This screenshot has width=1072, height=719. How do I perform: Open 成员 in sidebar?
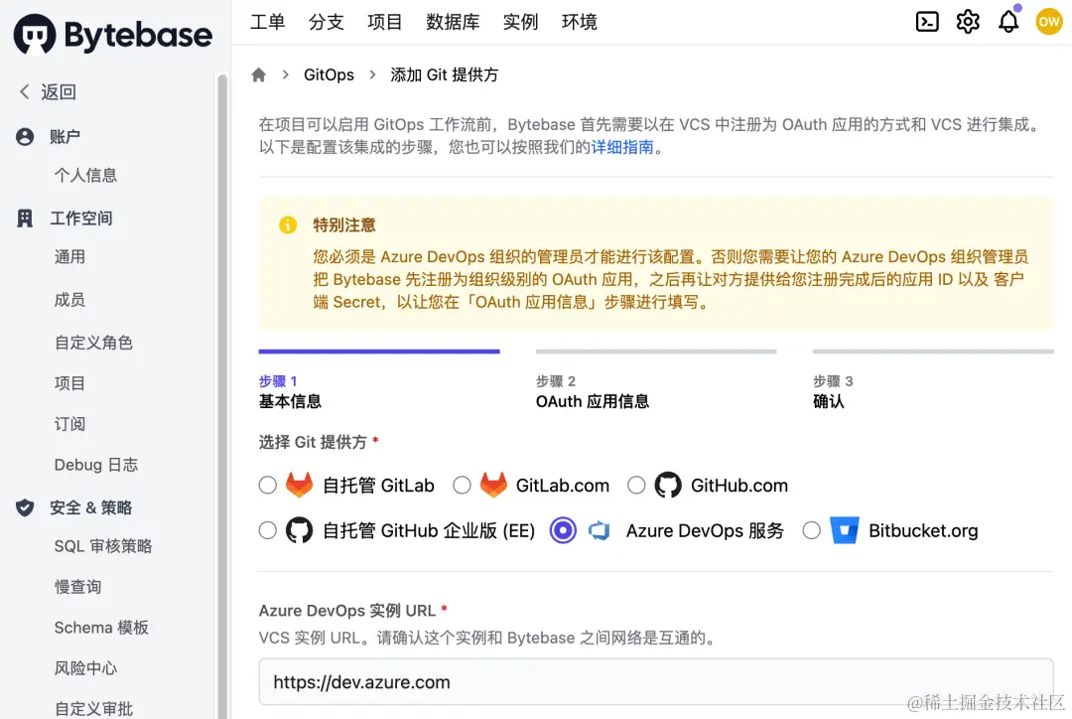(x=69, y=300)
